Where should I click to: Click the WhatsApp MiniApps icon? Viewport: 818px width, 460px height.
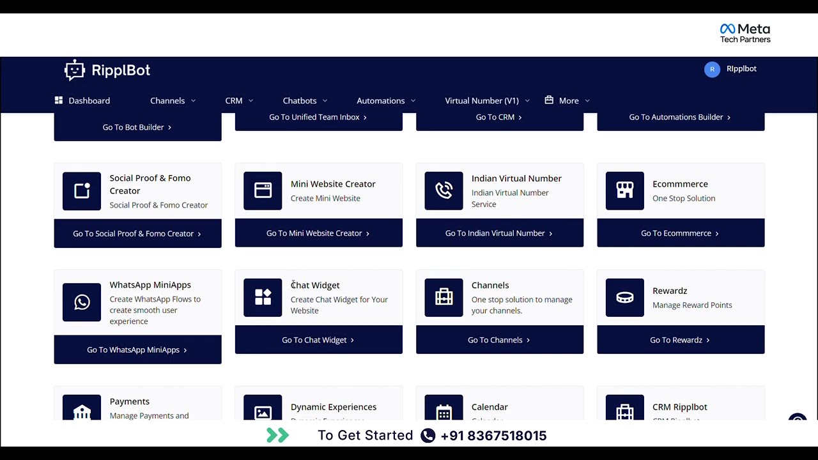[82, 302]
